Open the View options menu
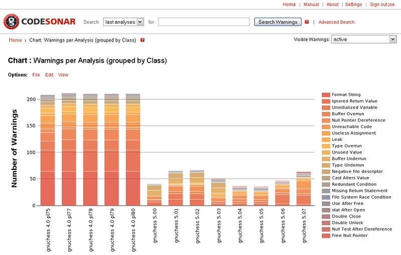The image size is (401, 255). click(x=63, y=75)
